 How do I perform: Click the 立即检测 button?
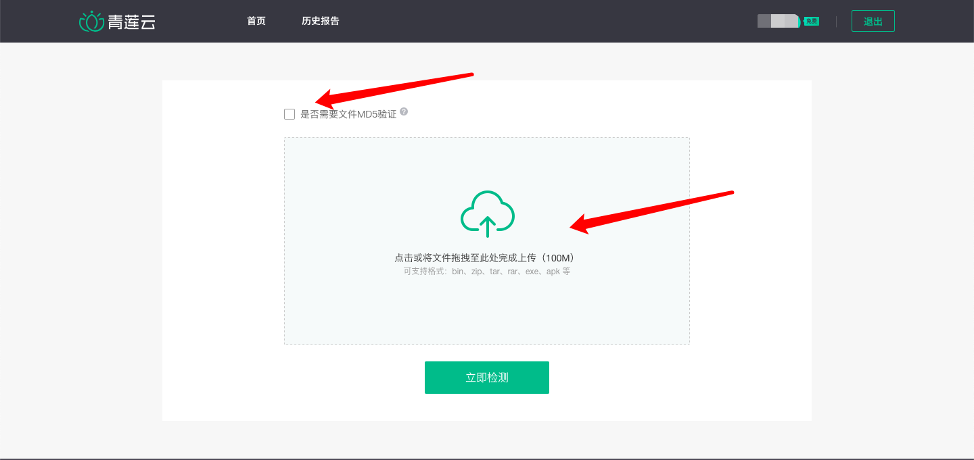coord(487,378)
